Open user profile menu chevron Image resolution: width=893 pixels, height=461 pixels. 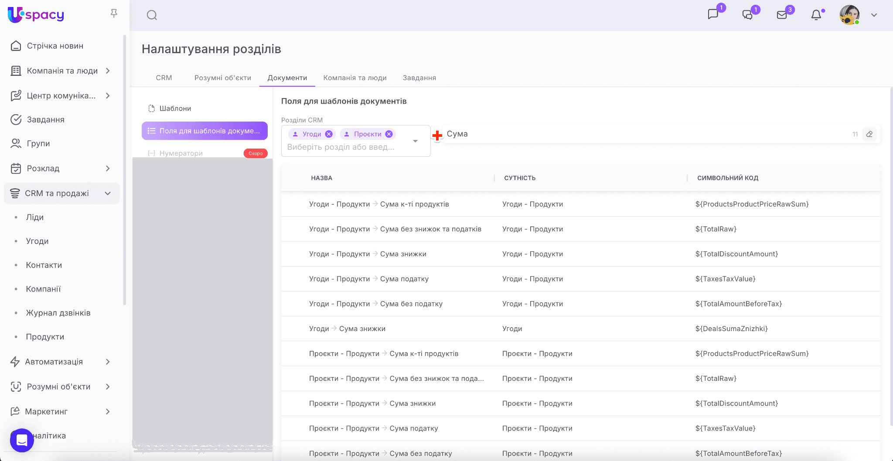(x=874, y=15)
